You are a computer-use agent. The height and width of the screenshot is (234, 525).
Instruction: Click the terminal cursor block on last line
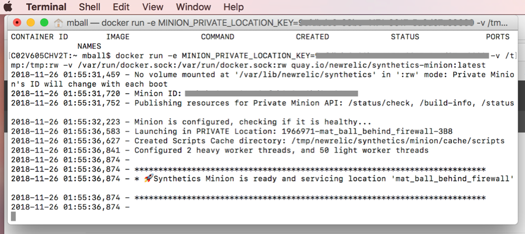tap(14, 216)
